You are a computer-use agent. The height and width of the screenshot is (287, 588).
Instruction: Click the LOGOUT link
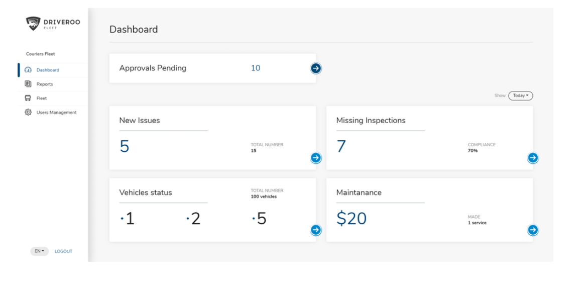(x=63, y=251)
